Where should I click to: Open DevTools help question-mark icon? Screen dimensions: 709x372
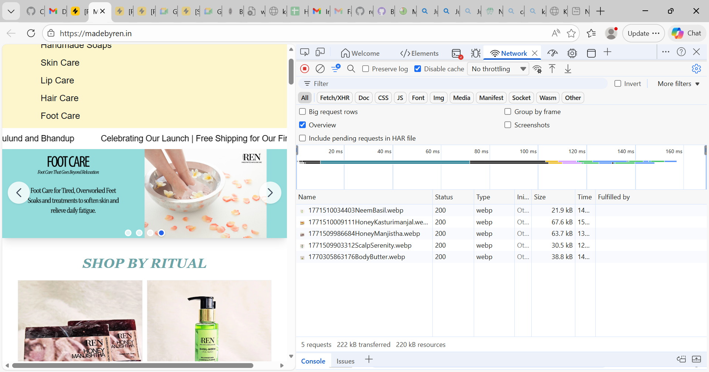[681, 52]
